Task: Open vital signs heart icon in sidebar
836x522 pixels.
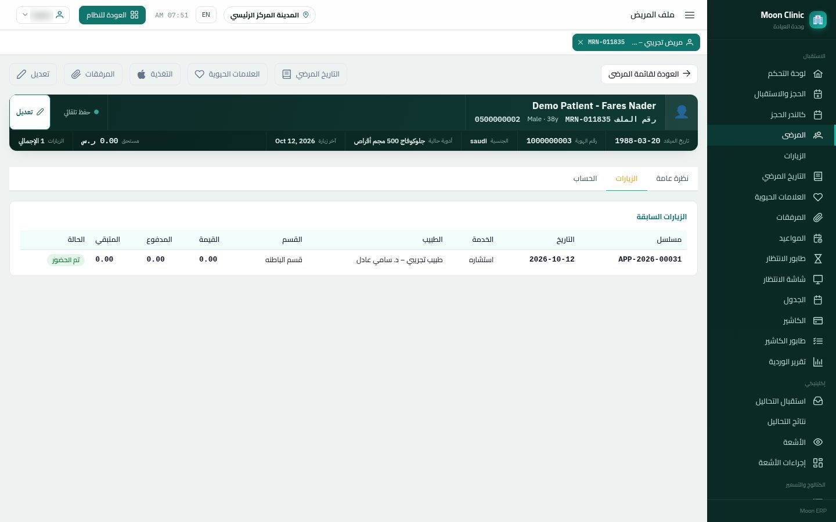Action: [x=818, y=197]
